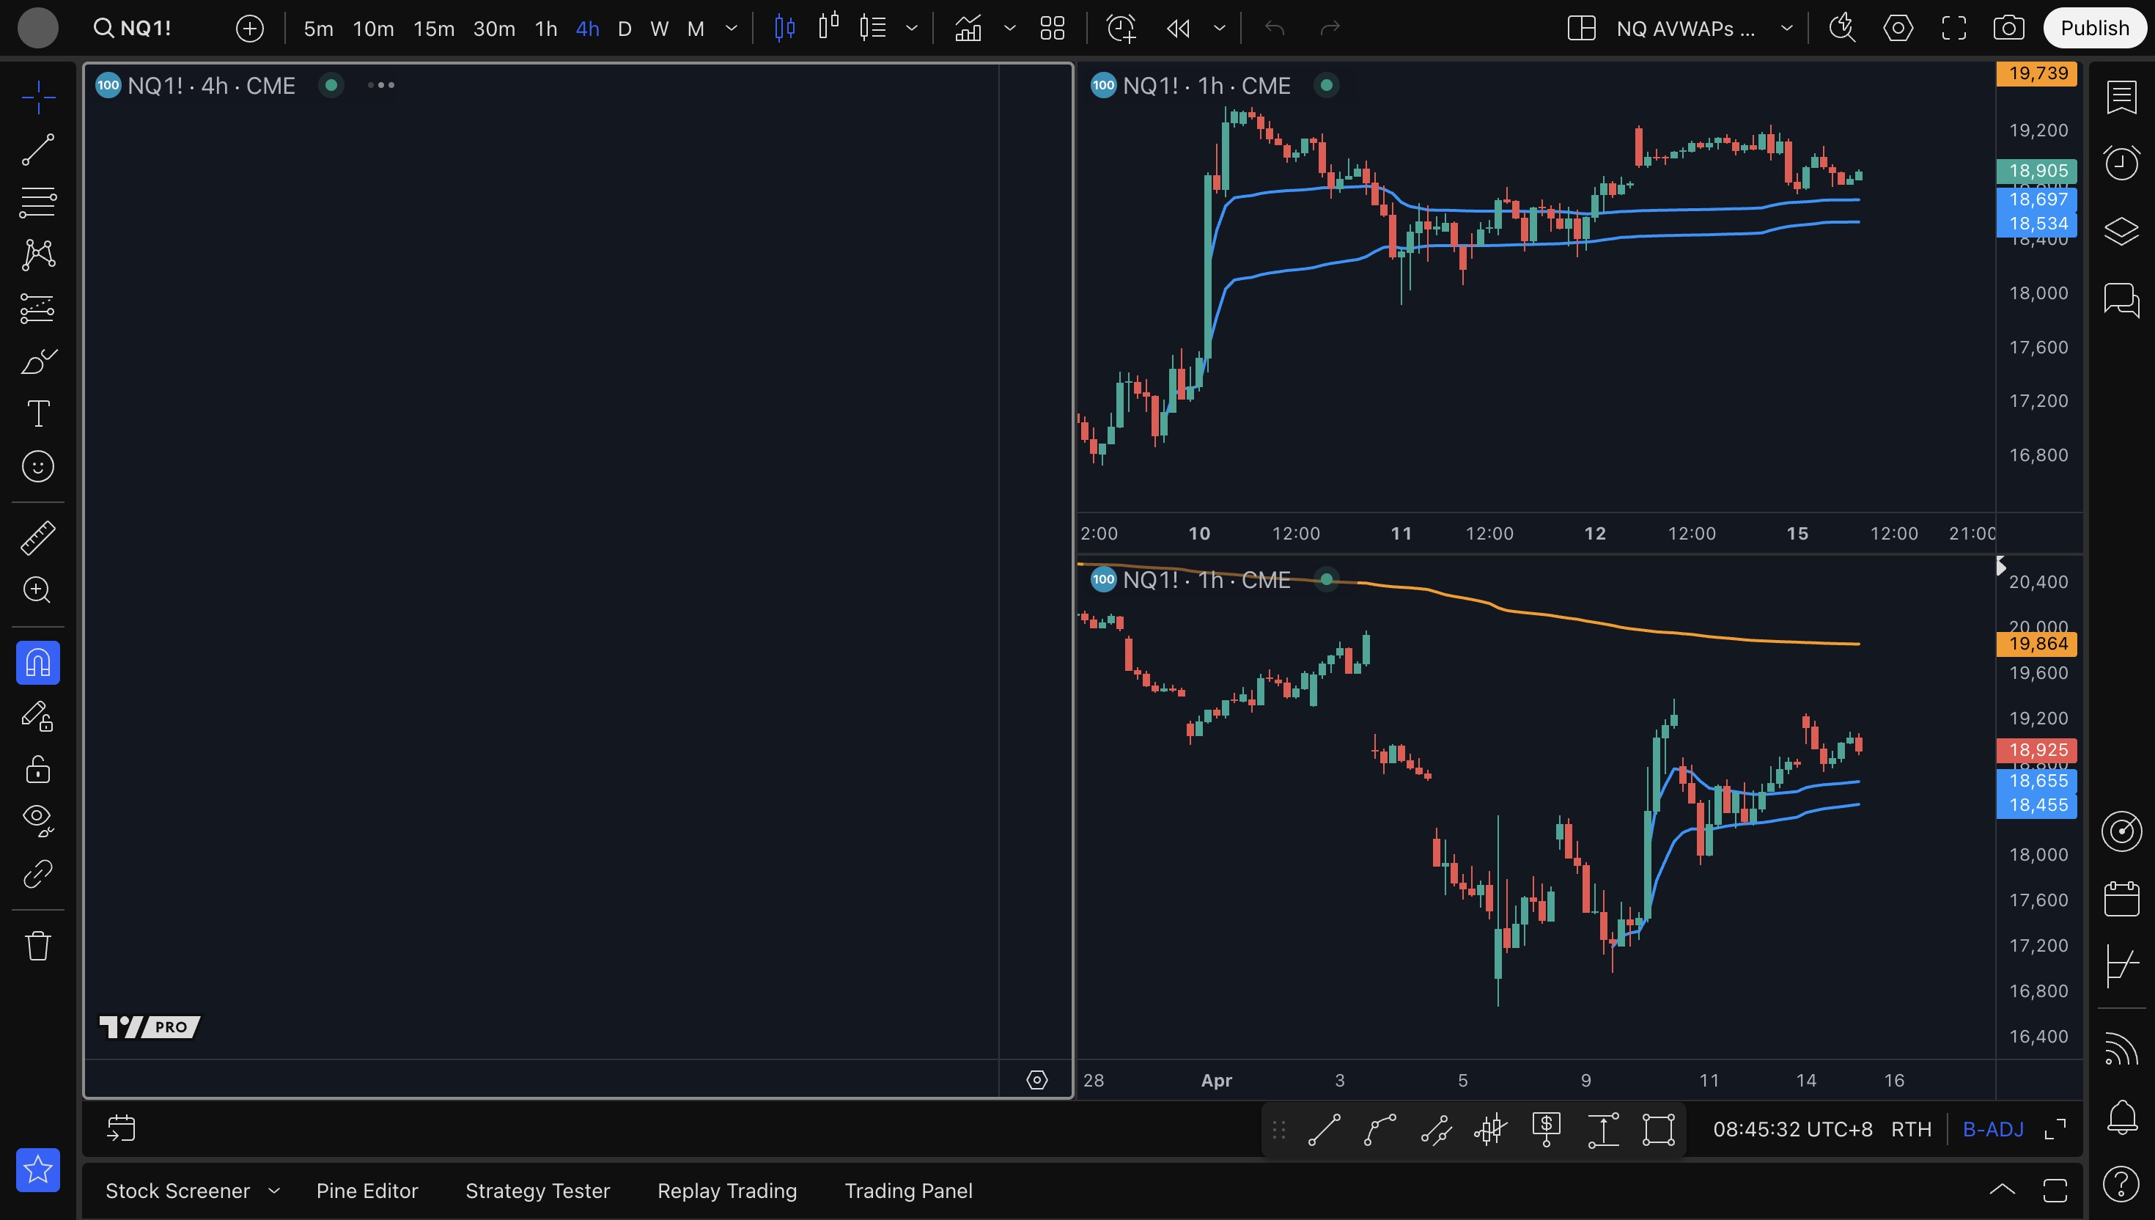This screenshot has width=2155, height=1220.
Task: Toggle the magnet mode tool
Action: pos(37,663)
